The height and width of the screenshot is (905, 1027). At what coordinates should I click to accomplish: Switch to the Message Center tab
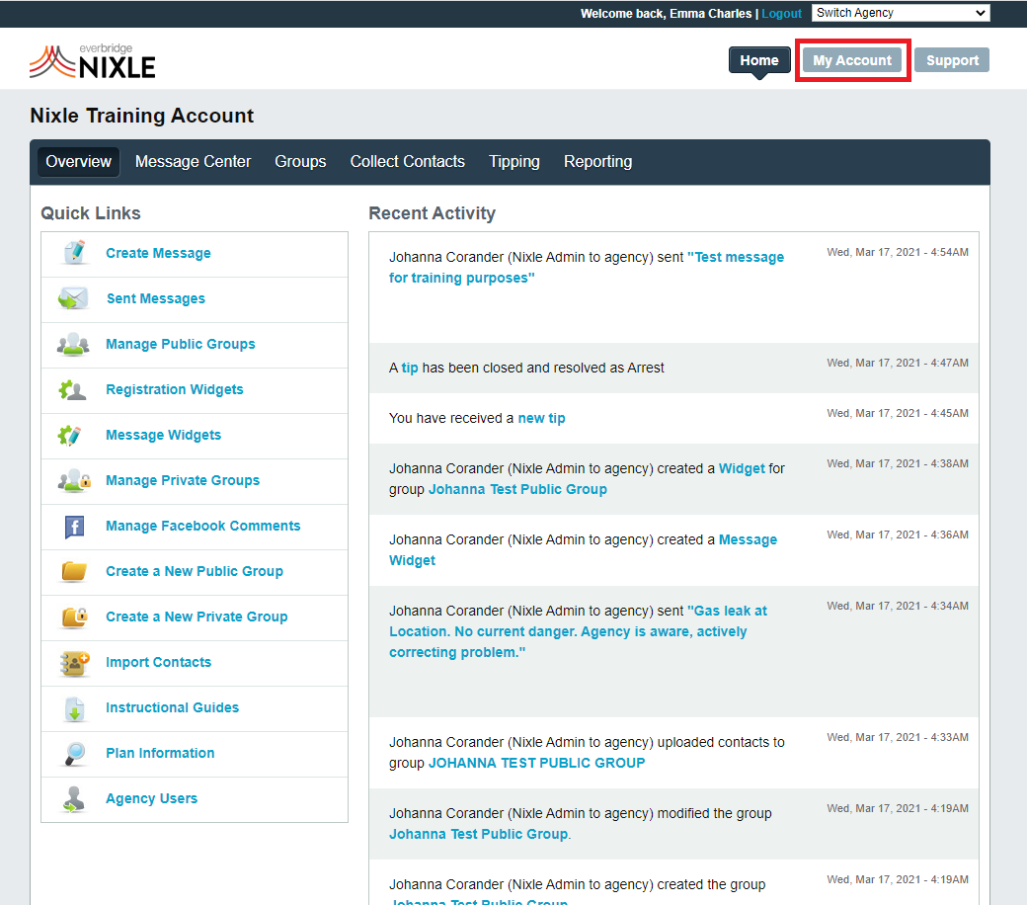[x=193, y=162]
